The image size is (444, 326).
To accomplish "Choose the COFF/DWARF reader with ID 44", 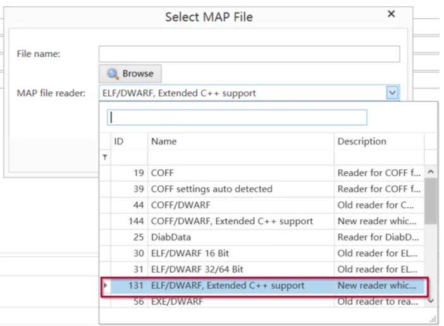I will coord(262,205).
